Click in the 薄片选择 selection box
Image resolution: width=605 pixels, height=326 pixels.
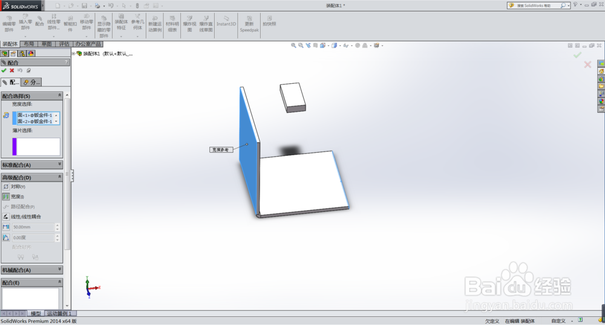point(38,147)
